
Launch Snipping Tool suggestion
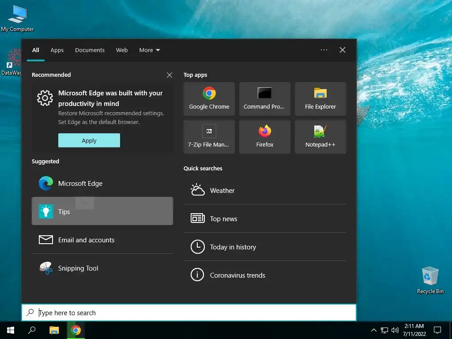(102, 268)
